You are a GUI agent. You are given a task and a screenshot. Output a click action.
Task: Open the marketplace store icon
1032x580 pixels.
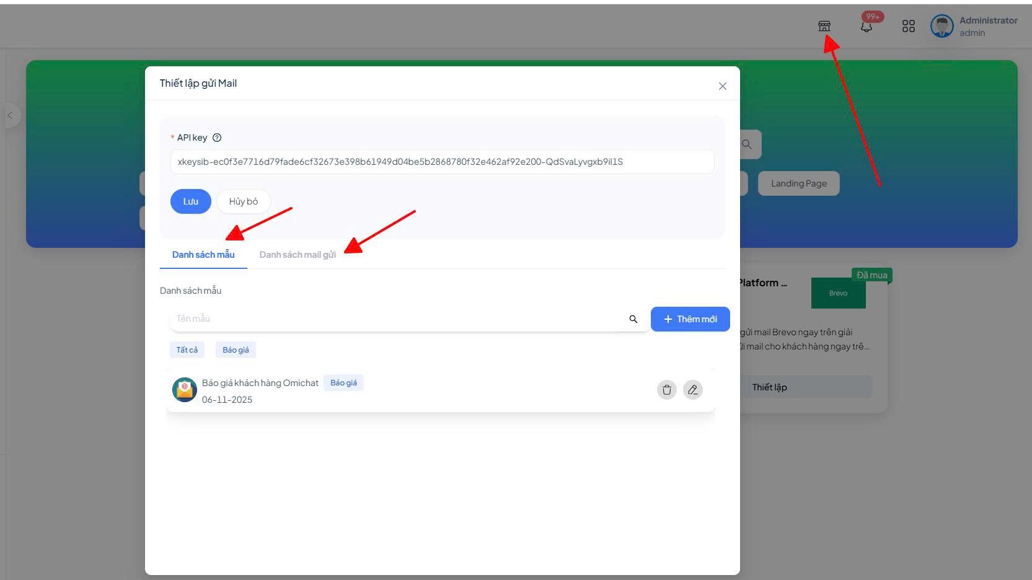tap(824, 26)
